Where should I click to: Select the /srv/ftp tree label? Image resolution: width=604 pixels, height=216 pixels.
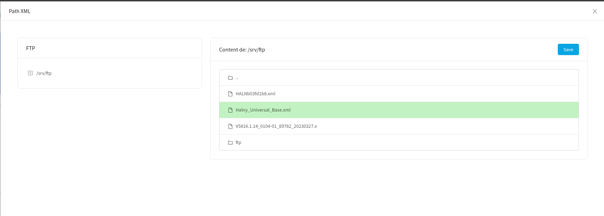click(x=44, y=73)
